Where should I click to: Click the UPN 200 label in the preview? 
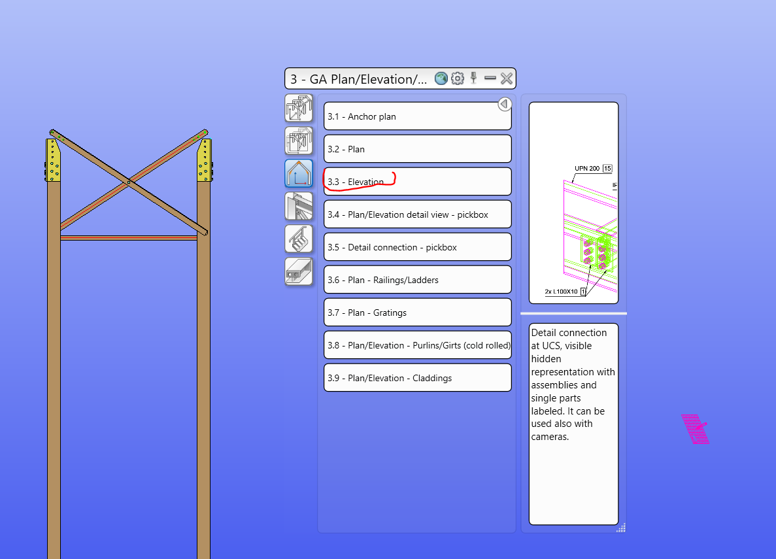click(588, 168)
